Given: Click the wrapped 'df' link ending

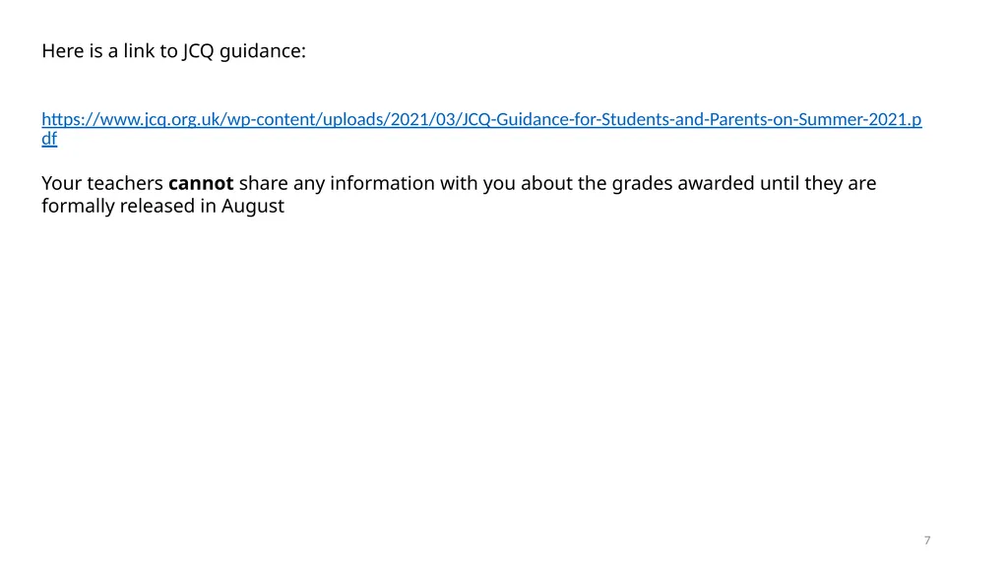Looking at the screenshot, I should pos(49,138).
